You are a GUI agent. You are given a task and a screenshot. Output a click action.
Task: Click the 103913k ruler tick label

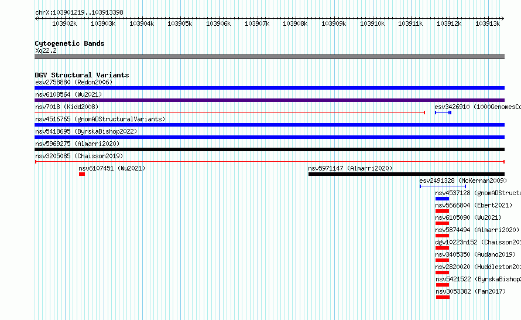pos(488,23)
